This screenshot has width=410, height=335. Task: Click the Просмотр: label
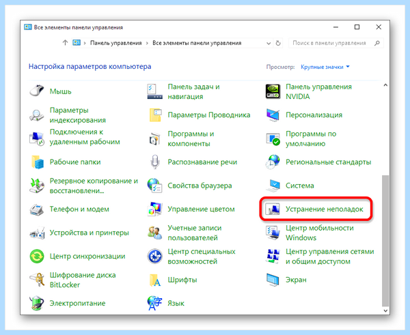click(280, 67)
